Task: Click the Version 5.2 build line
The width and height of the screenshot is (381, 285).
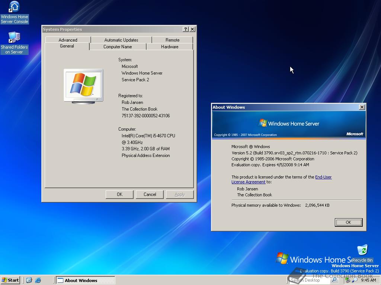Action: coord(294,153)
